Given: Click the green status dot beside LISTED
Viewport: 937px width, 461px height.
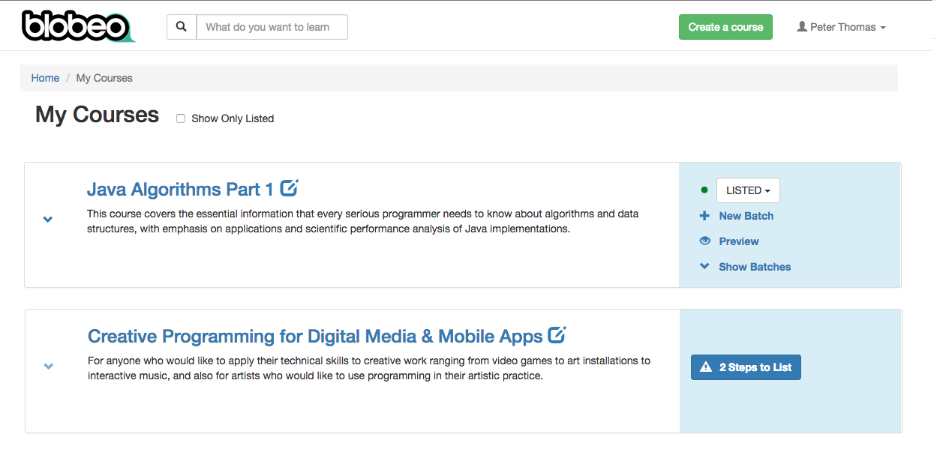Looking at the screenshot, I should click(704, 190).
